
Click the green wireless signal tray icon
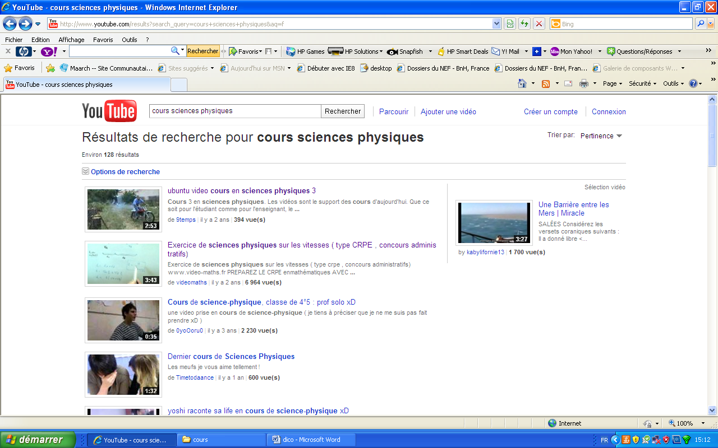tap(687, 440)
